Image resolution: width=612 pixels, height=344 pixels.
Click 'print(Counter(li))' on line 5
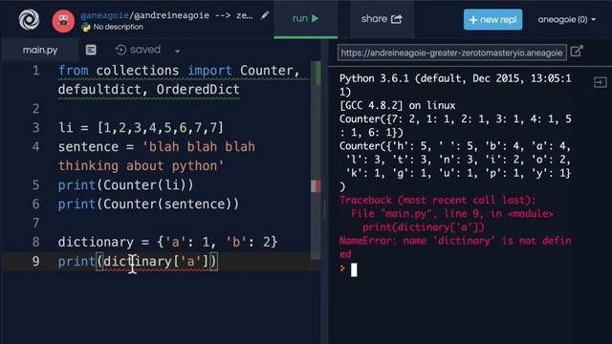(x=125, y=184)
